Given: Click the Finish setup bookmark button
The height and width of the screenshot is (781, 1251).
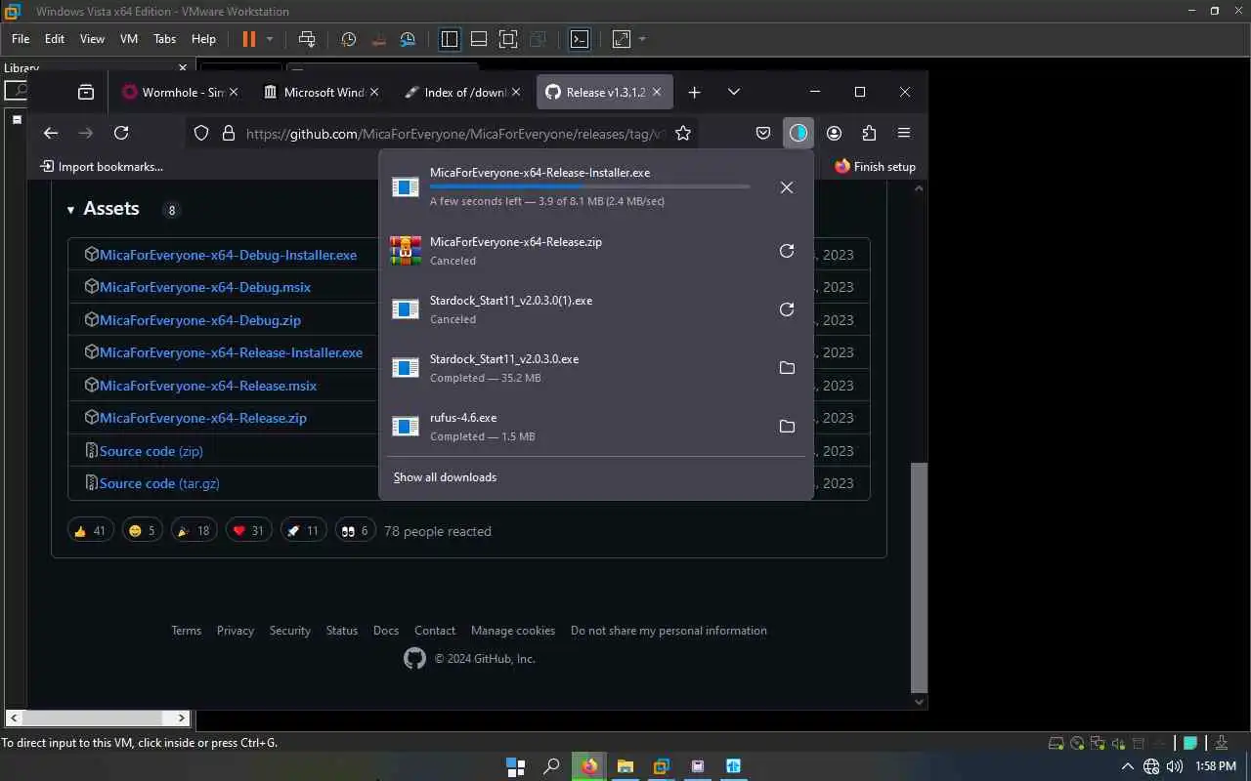Looking at the screenshot, I should [x=875, y=167].
